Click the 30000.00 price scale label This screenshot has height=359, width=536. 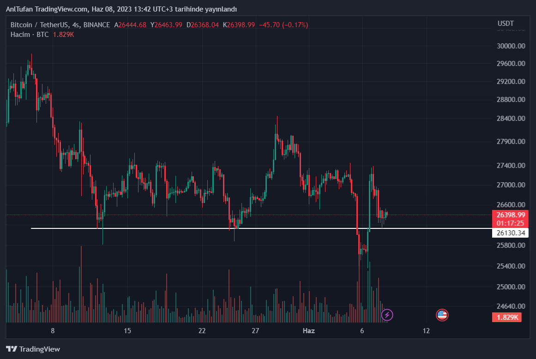(512, 46)
